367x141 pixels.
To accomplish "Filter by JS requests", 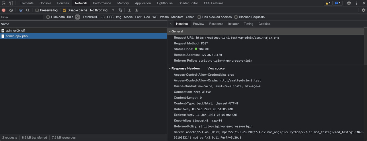I will [x=103, y=17].
